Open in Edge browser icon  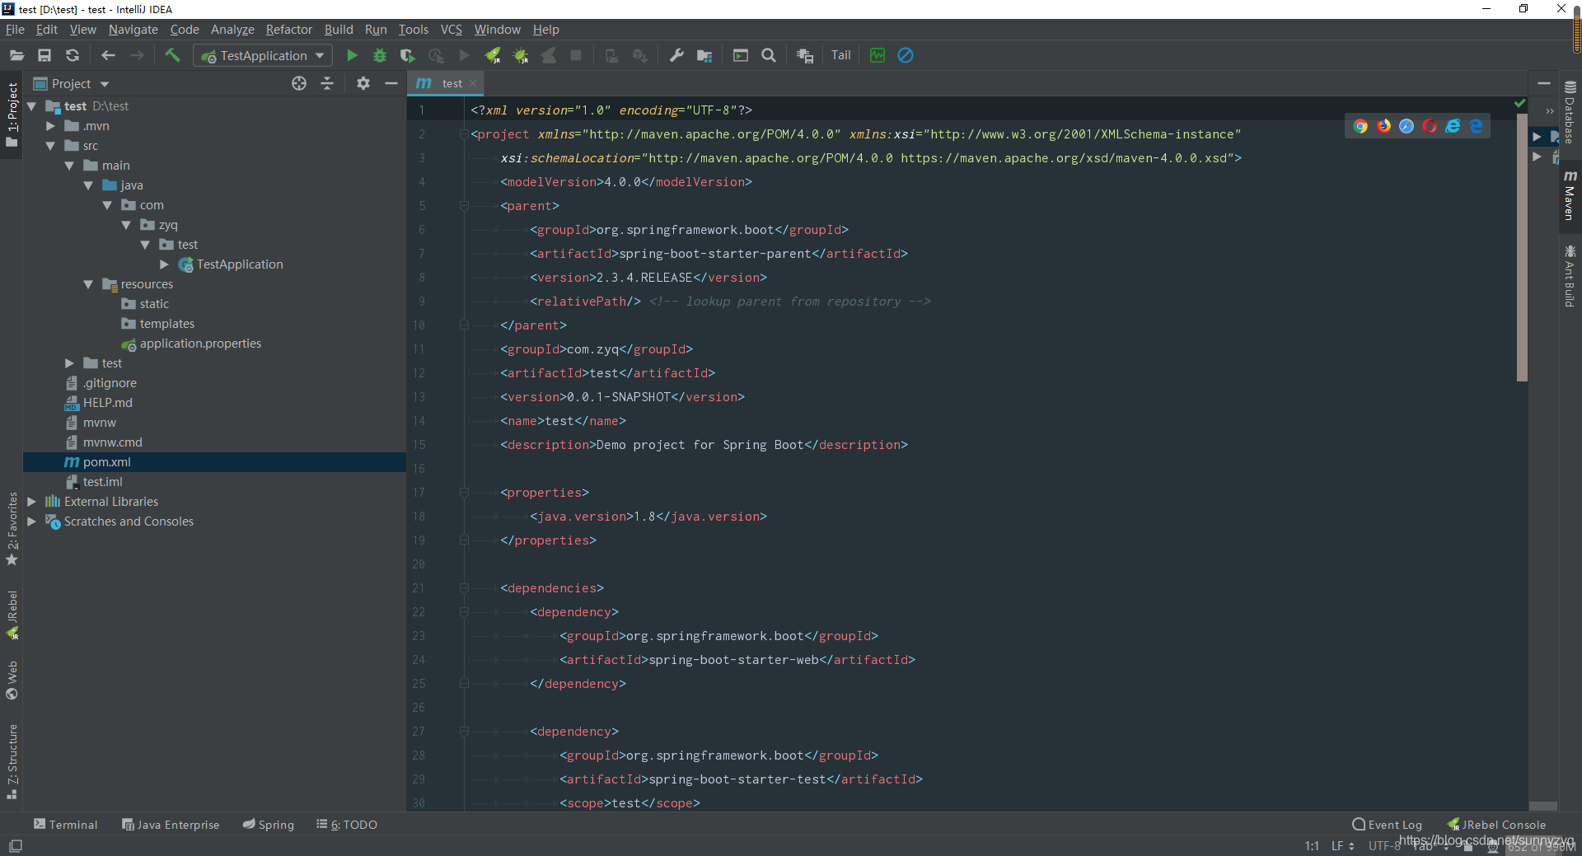(x=1476, y=126)
